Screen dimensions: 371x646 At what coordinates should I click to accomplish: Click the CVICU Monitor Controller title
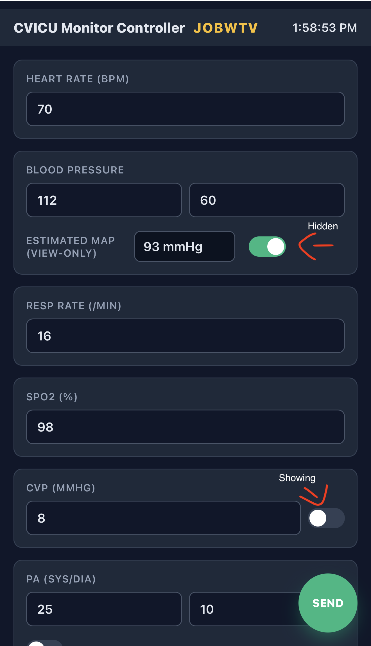pos(99,28)
